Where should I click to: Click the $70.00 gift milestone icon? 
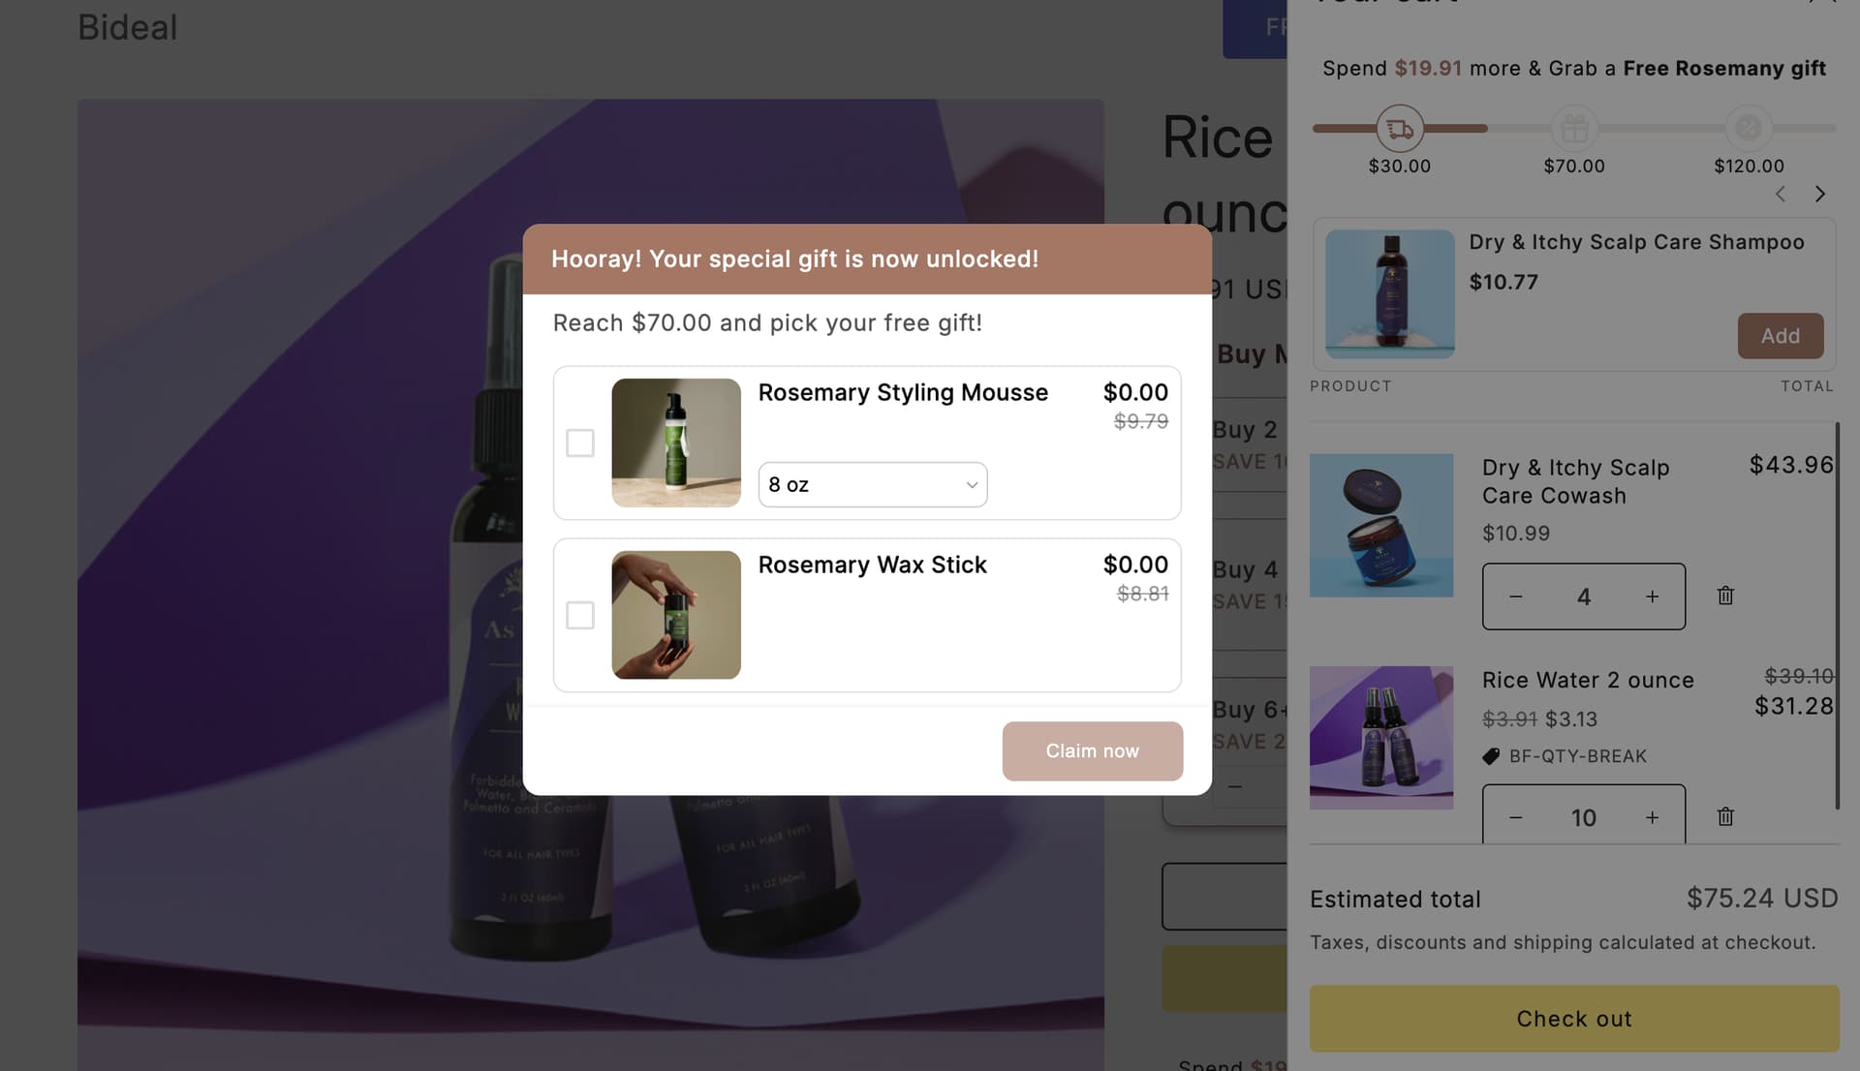point(1574,128)
